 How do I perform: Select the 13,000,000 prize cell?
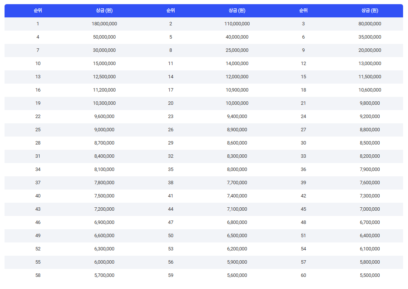(369, 64)
